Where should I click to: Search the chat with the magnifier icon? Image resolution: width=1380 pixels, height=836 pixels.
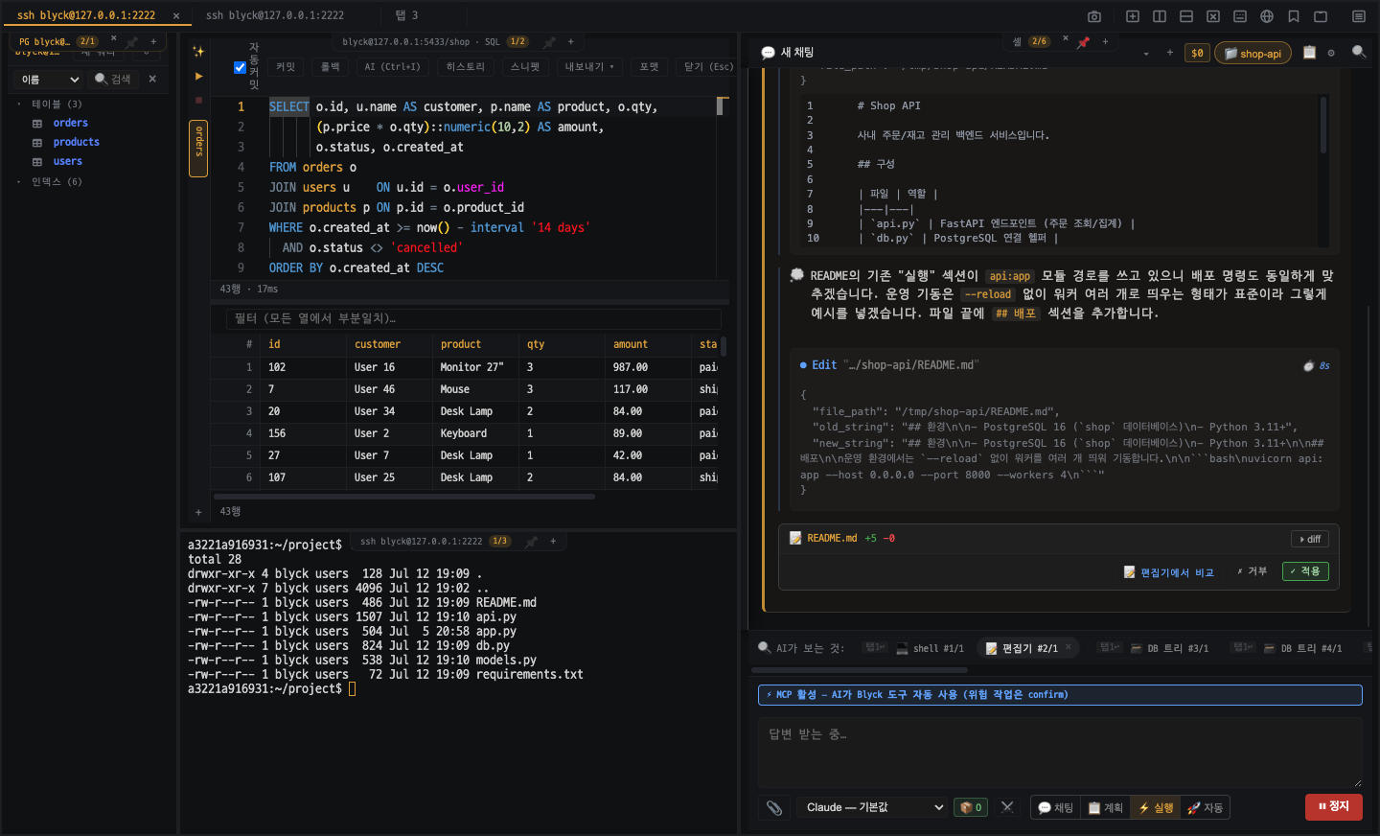click(1359, 52)
